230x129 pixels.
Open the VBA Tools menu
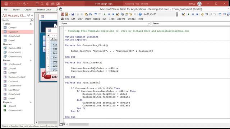point(112,19)
